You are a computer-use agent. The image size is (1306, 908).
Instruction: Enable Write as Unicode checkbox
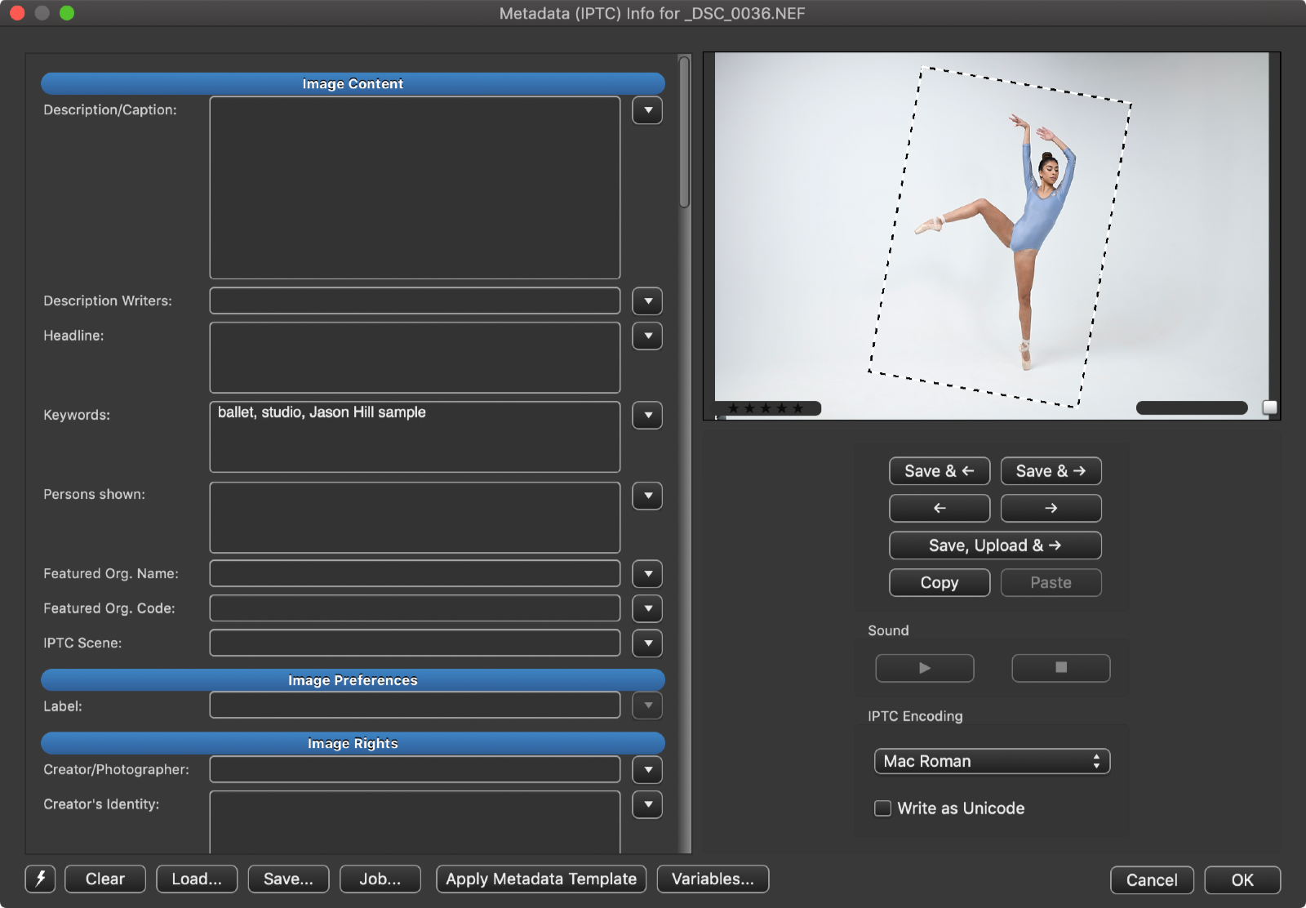pos(882,808)
